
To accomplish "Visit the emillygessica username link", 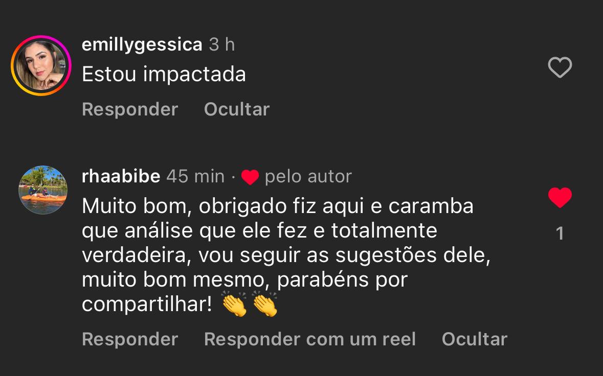I will point(142,45).
